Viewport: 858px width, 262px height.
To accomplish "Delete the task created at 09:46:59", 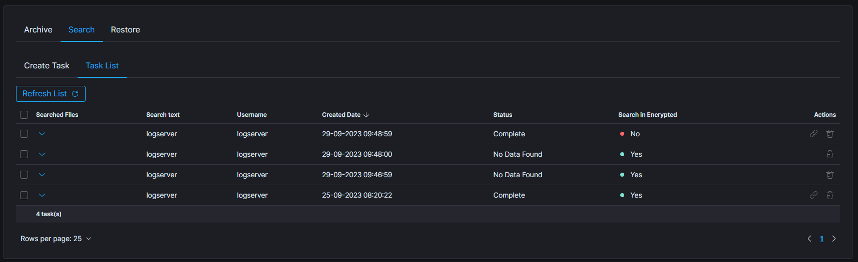I will [x=829, y=175].
